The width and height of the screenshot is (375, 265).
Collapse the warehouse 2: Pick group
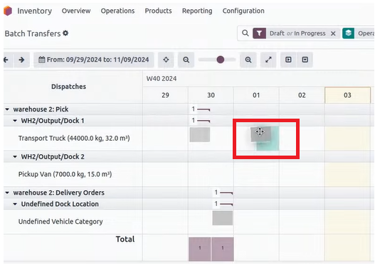tap(7, 109)
